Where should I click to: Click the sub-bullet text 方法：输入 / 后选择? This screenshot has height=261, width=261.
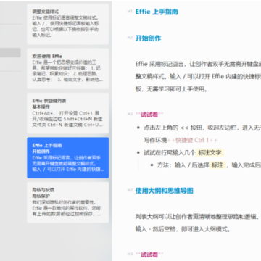pos(183,165)
